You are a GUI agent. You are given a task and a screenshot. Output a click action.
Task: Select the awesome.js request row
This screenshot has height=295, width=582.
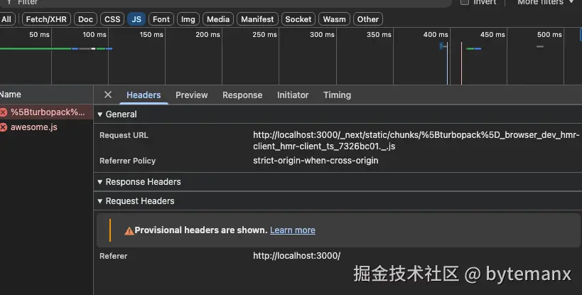[x=46, y=127]
